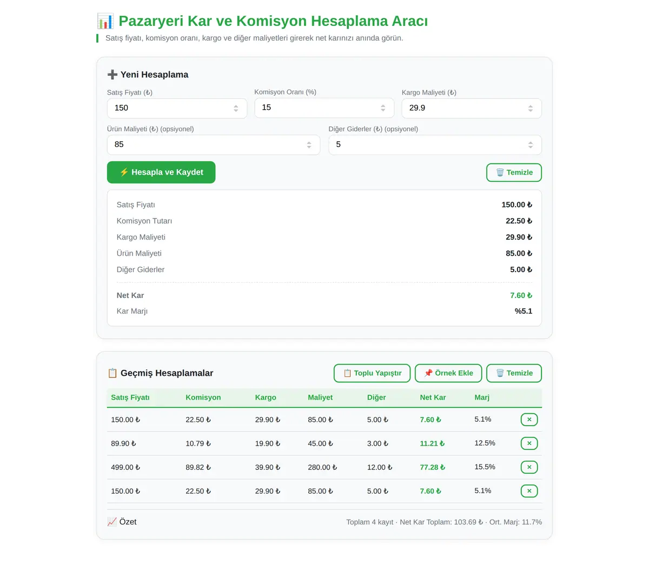Viewport: 649px width, 564px height.
Task: Clear the Yeni Hesaplama form with Temizle
Action: click(x=514, y=172)
